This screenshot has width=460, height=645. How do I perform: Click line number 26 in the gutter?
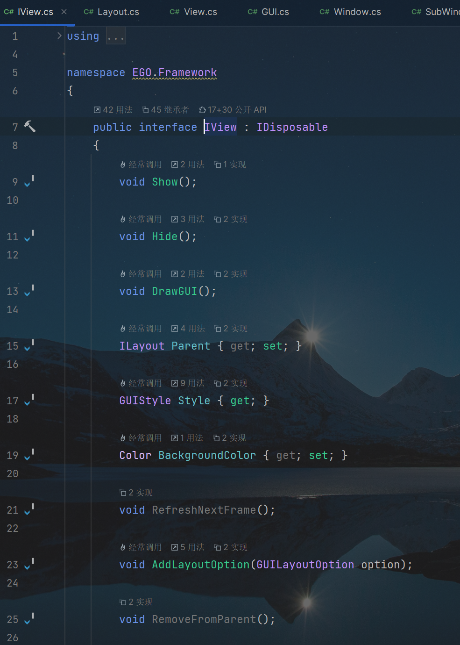[13, 638]
